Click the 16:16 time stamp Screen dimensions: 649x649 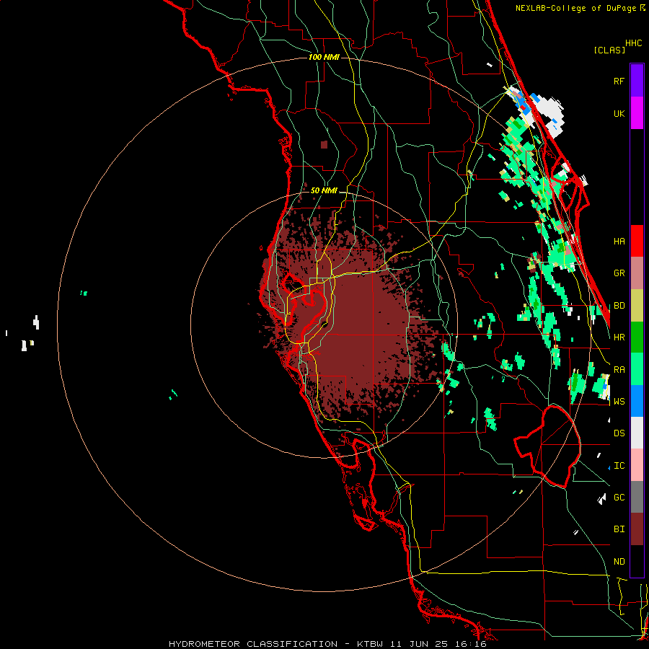click(472, 644)
